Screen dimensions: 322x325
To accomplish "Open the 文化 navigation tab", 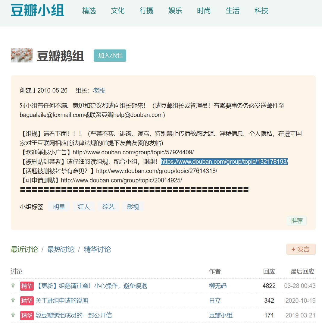I will pos(117,11).
